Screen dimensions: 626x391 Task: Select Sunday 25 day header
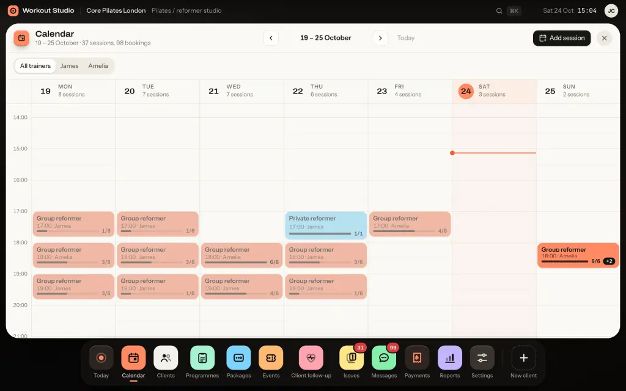click(x=578, y=91)
